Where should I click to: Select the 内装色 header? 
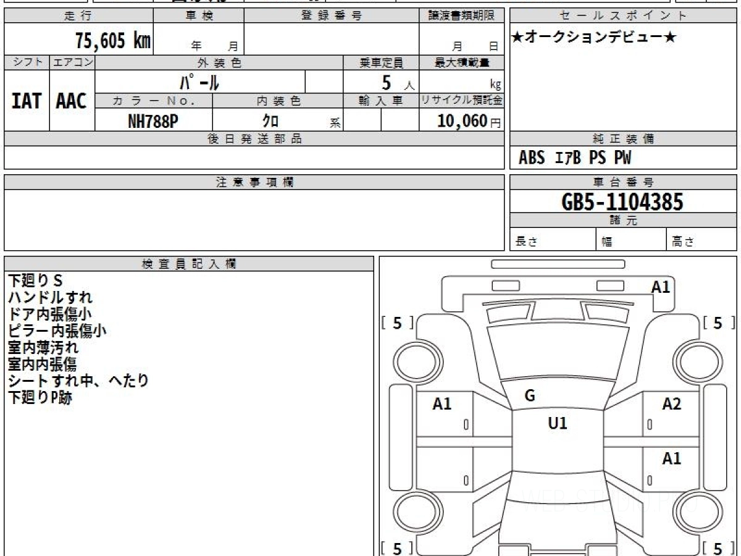point(278,101)
